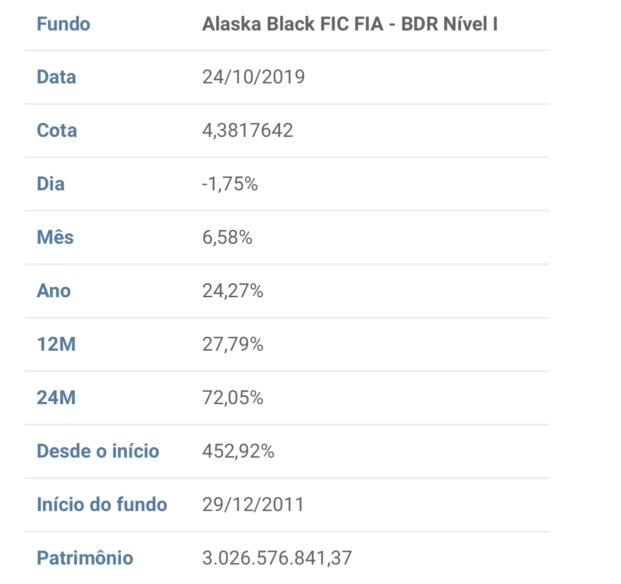Select the monthly return value 6,58%
This screenshot has height=584, width=621.
coord(227,237)
